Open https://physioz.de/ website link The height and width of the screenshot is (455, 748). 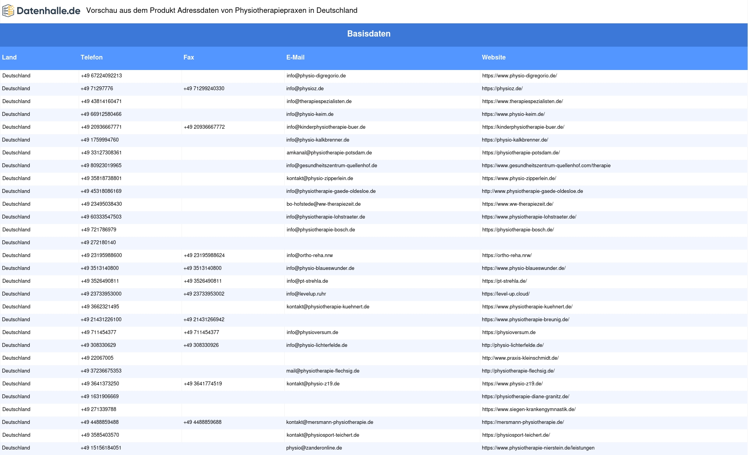(502, 89)
